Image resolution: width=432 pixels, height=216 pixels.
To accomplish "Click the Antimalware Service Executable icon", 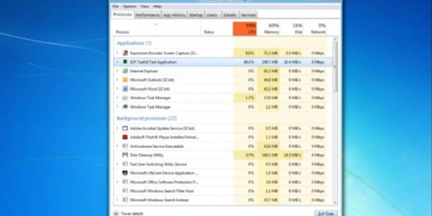I will click(x=125, y=146).
